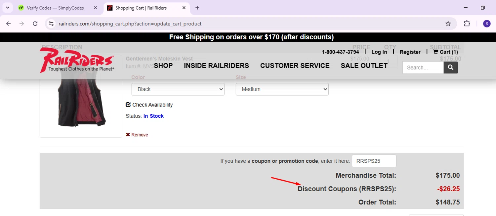Viewport: 496px width, 216px height.
Task: Close the Shopping Cart | RailRiders tab
Action: (184, 8)
